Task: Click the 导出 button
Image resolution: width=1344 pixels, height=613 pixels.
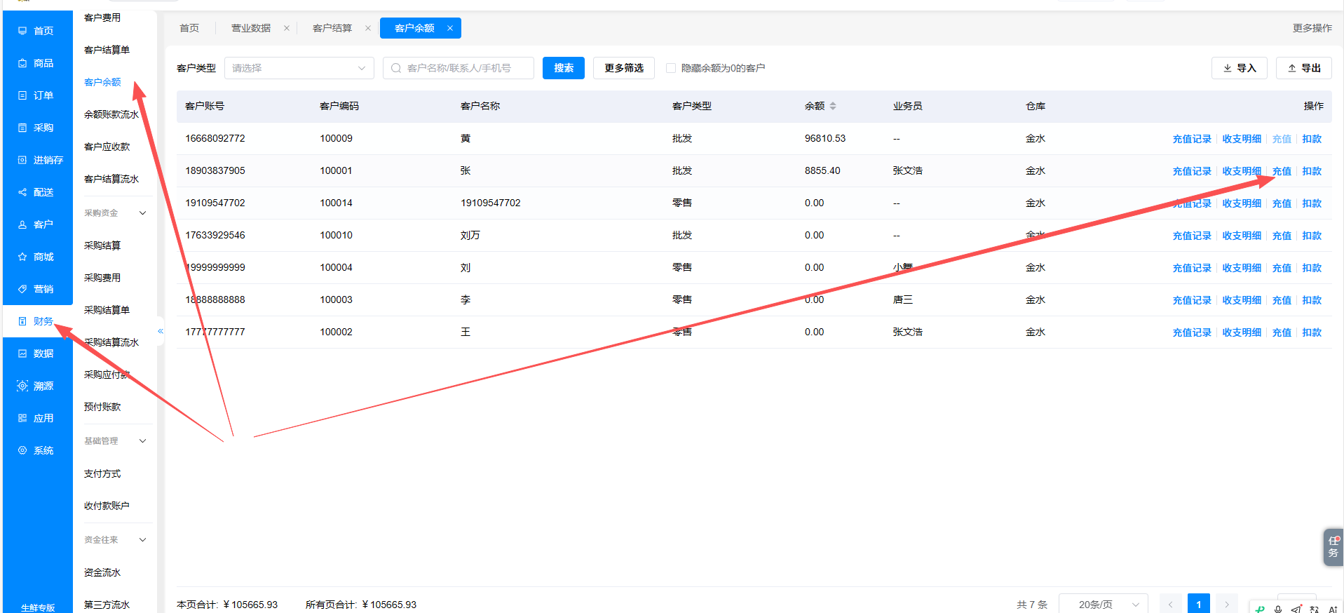Action: pyautogui.click(x=1304, y=68)
